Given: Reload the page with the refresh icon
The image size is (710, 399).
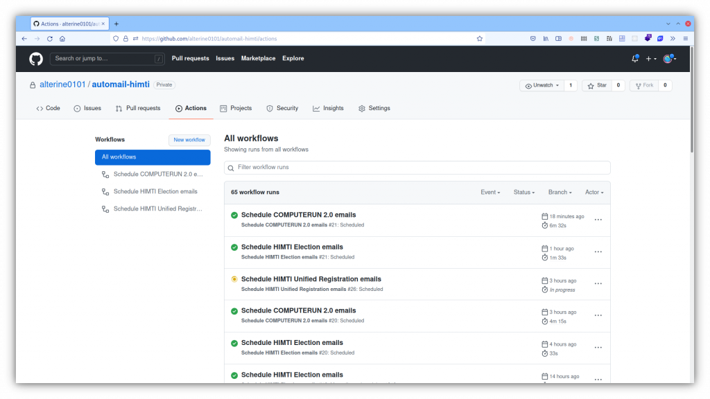Looking at the screenshot, I should point(50,39).
